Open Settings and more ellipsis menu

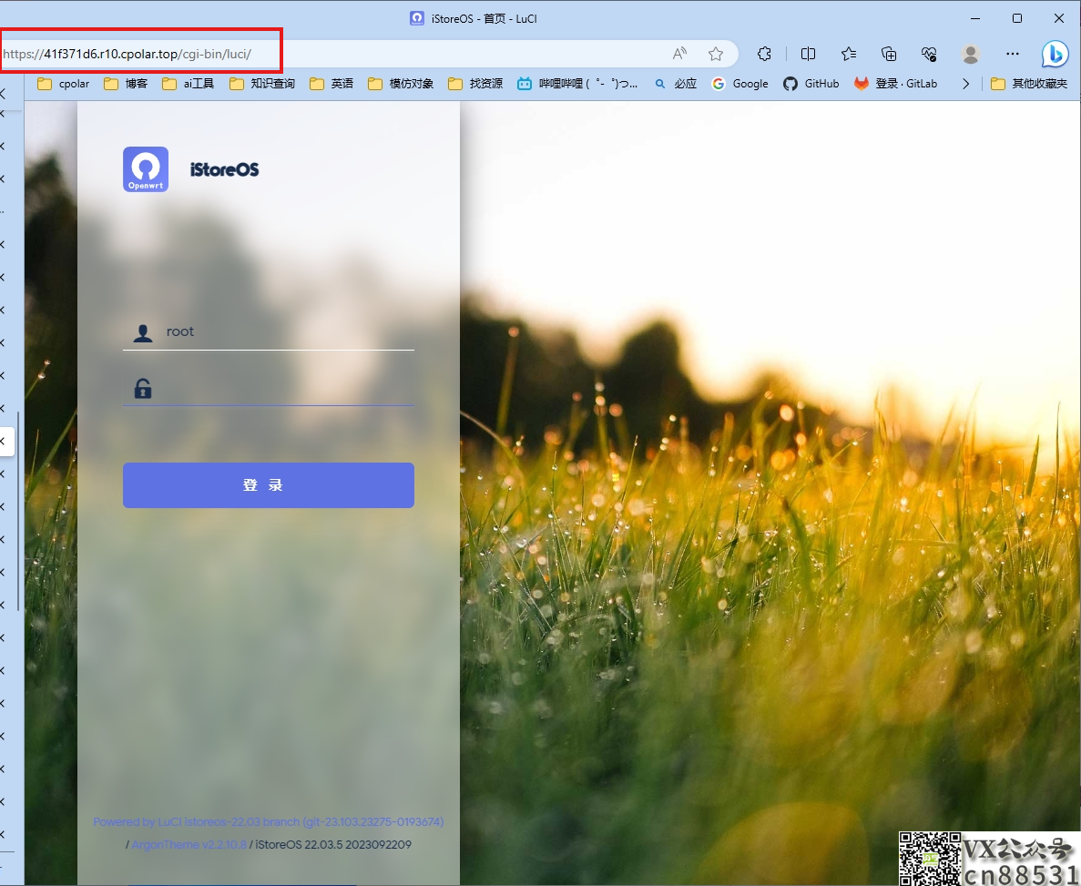1012,54
